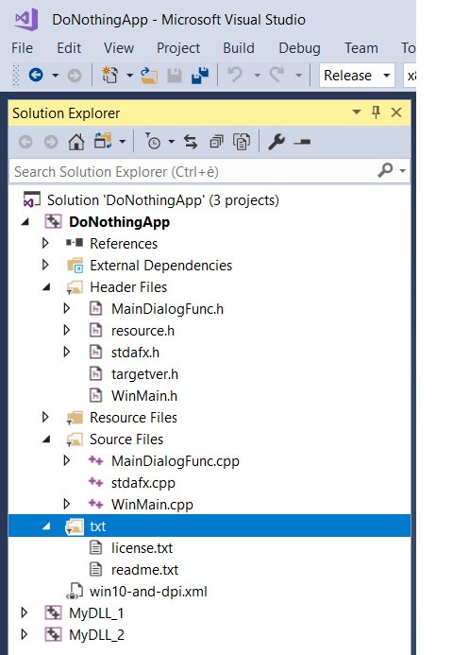
Task: Open the View menu
Action: click(x=119, y=48)
